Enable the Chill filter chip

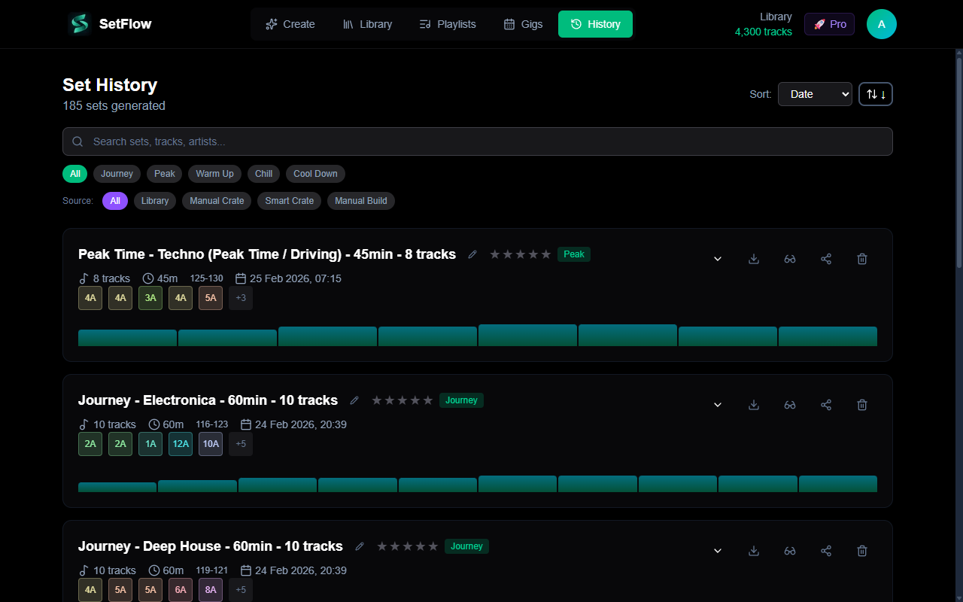click(263, 174)
